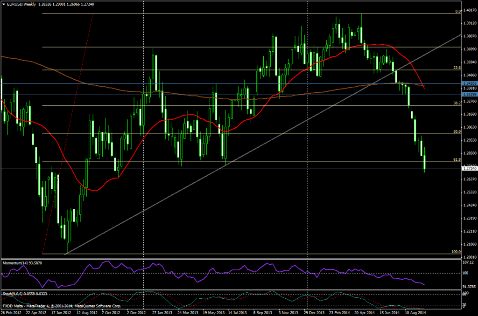478x316 pixels.
Task: Click the 50.0 Fibonacci level label
Action: (457, 132)
